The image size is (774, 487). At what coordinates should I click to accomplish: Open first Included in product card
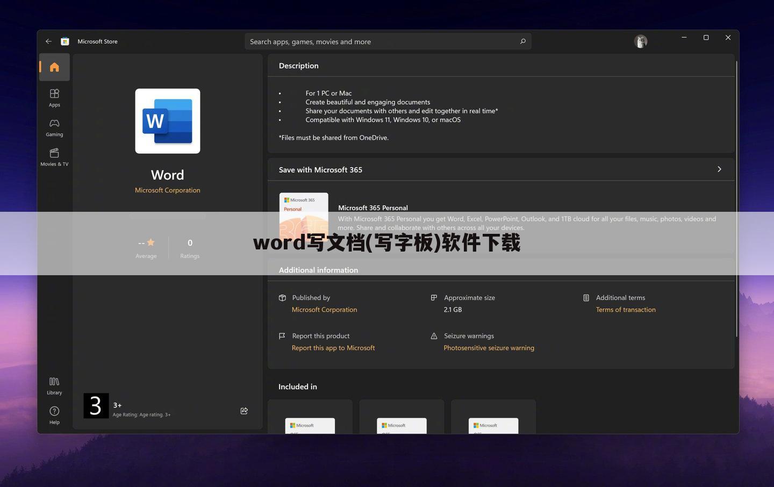pyautogui.click(x=310, y=417)
